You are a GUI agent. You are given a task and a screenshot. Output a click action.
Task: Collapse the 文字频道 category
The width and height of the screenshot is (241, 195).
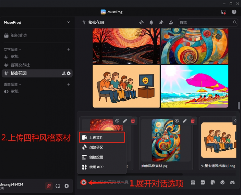[12, 50]
